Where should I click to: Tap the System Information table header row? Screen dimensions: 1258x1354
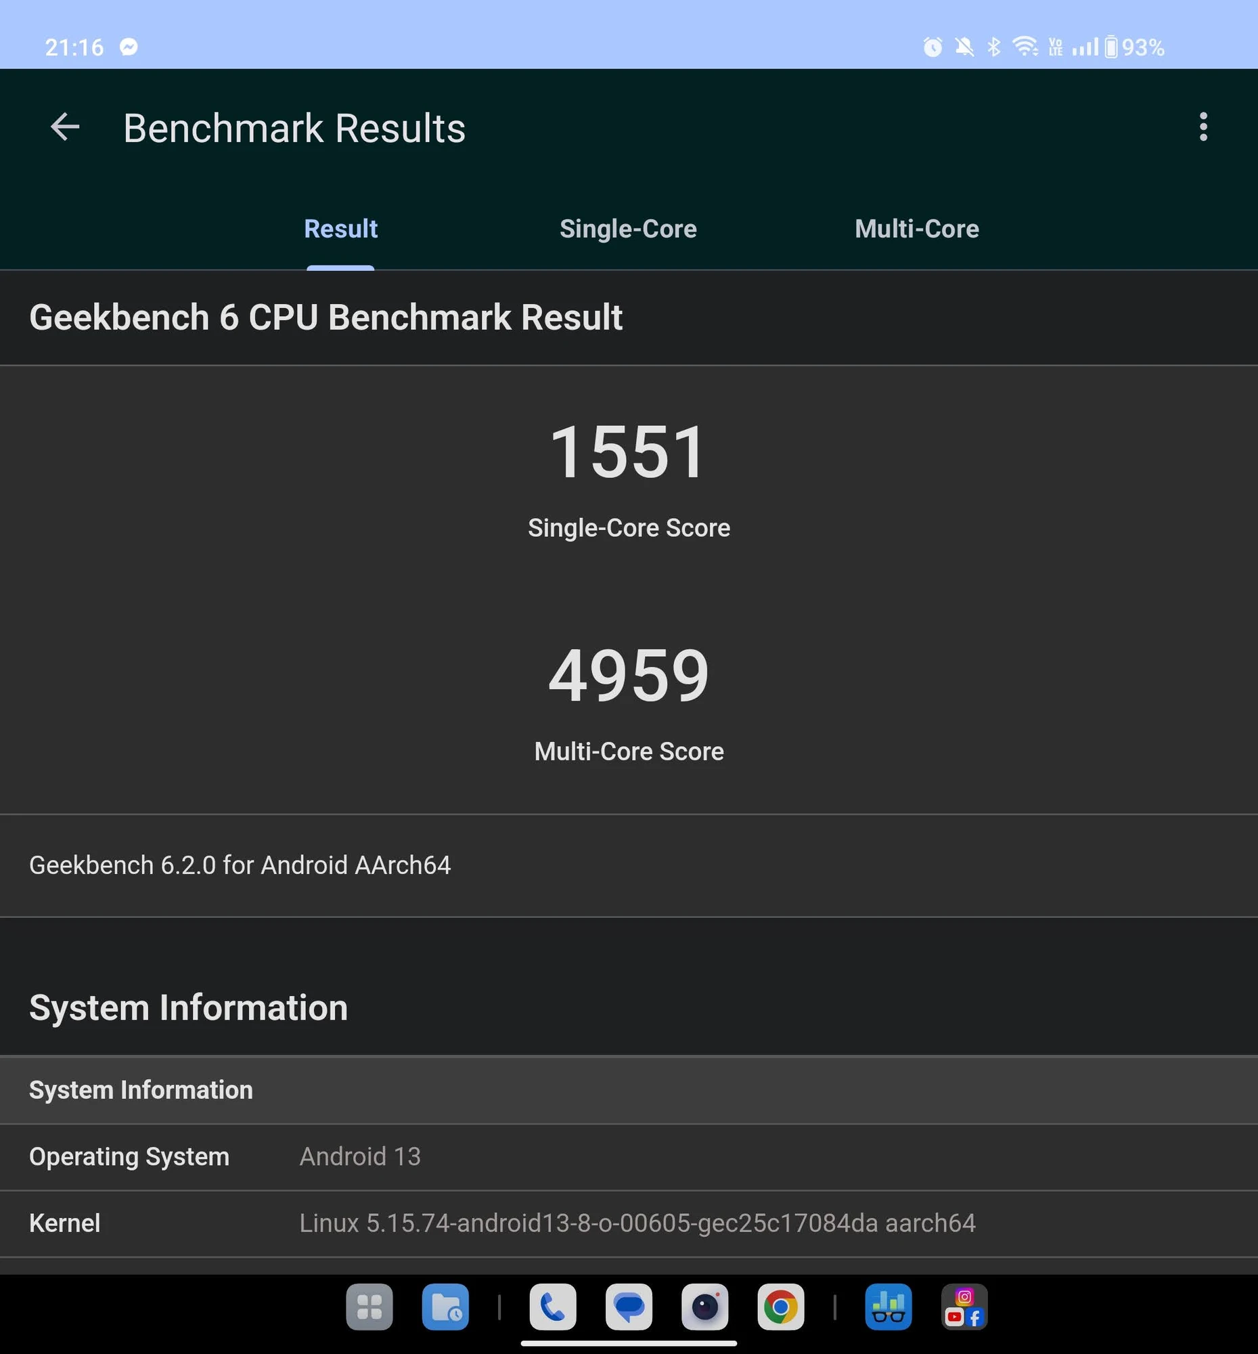[629, 1090]
